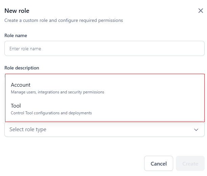Close the New role dialog

(x=201, y=11)
